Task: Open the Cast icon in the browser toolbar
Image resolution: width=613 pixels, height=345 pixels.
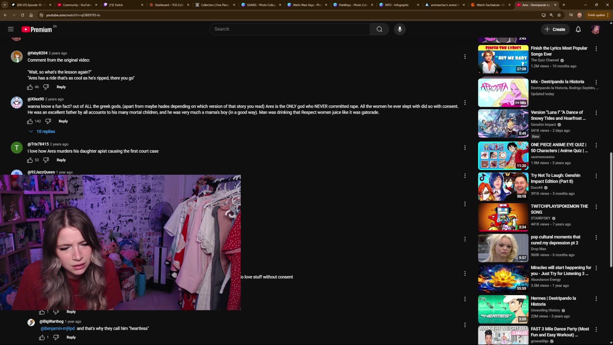Action: [571, 15]
